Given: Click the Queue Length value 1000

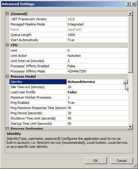Looking at the screenshot, I should click(71, 35).
